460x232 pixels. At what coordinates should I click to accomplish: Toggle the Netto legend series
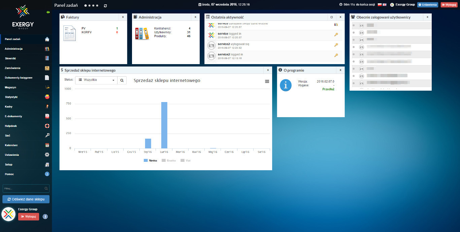(150, 160)
